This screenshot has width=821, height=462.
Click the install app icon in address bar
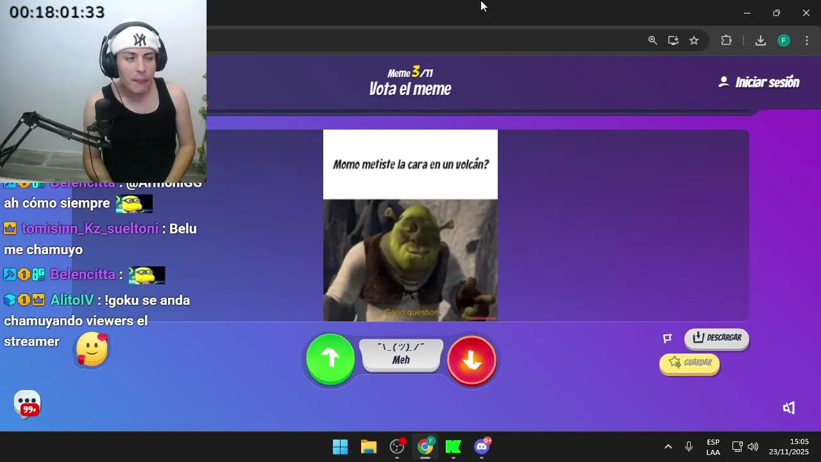point(673,40)
